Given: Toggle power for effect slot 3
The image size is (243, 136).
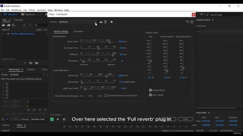Looking at the screenshot, I should tap(7, 91).
